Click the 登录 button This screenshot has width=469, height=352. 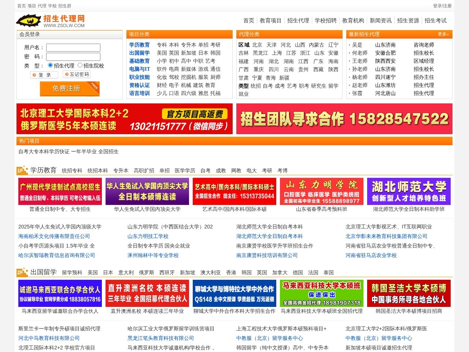pos(44,74)
